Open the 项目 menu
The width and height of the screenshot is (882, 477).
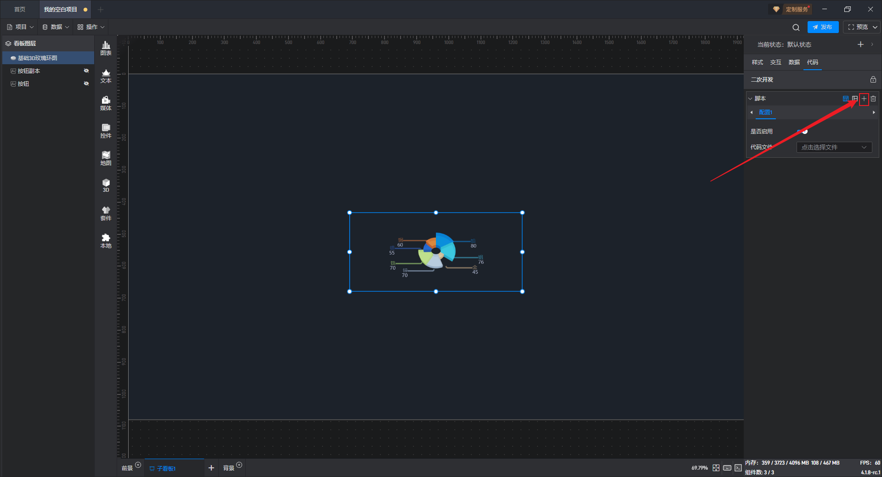point(20,27)
